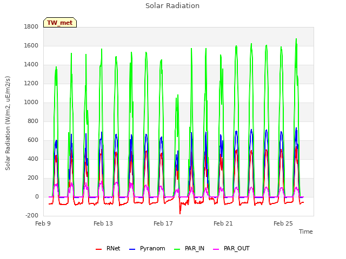
Task: Click the 200 y-axis tick label
Action: pos(33,178)
